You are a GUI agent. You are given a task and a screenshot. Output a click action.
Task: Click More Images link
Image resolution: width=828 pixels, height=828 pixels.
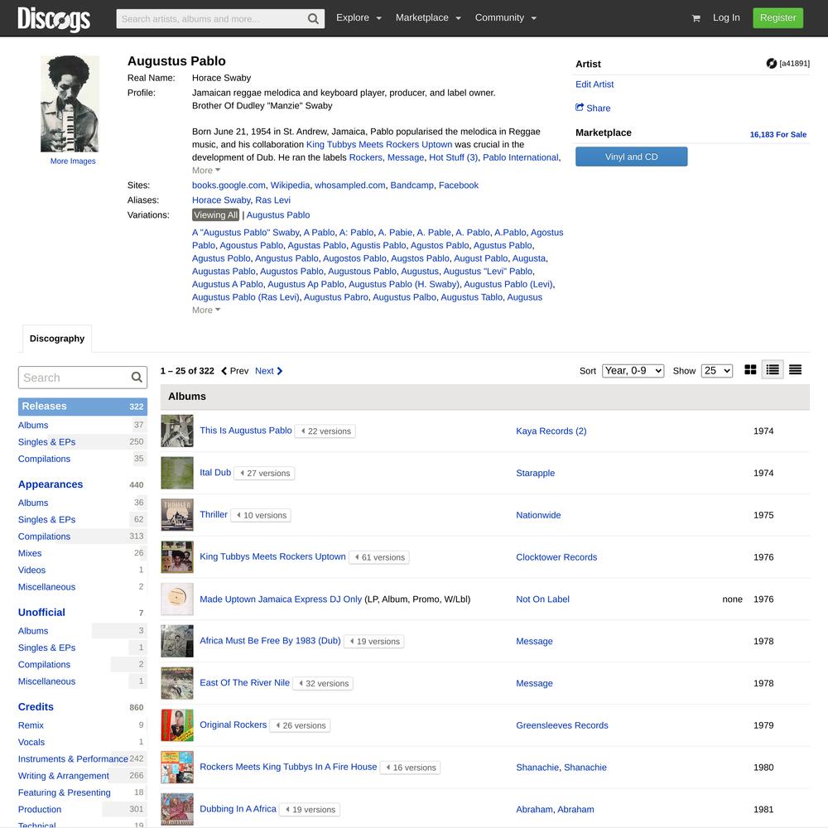(x=73, y=161)
